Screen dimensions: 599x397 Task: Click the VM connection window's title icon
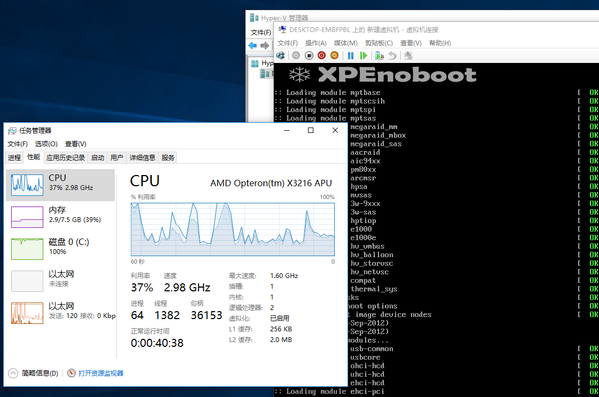coord(282,29)
